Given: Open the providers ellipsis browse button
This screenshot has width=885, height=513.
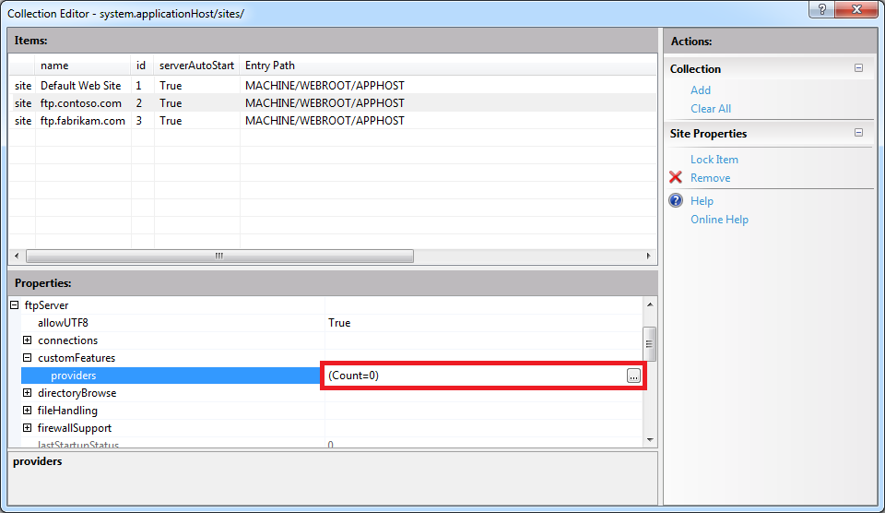Looking at the screenshot, I should click(x=633, y=376).
